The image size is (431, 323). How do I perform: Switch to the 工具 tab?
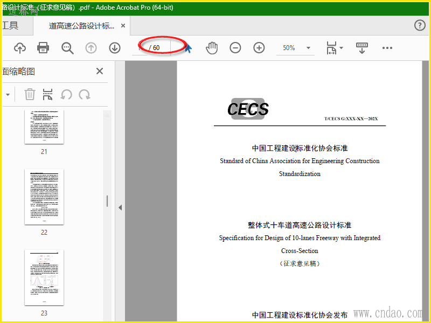(x=10, y=25)
